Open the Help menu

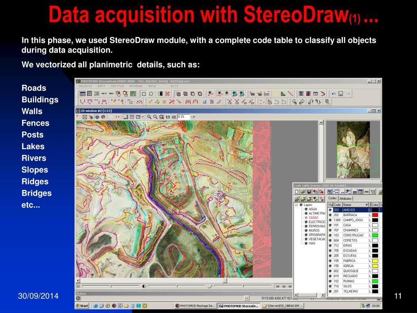point(152,86)
